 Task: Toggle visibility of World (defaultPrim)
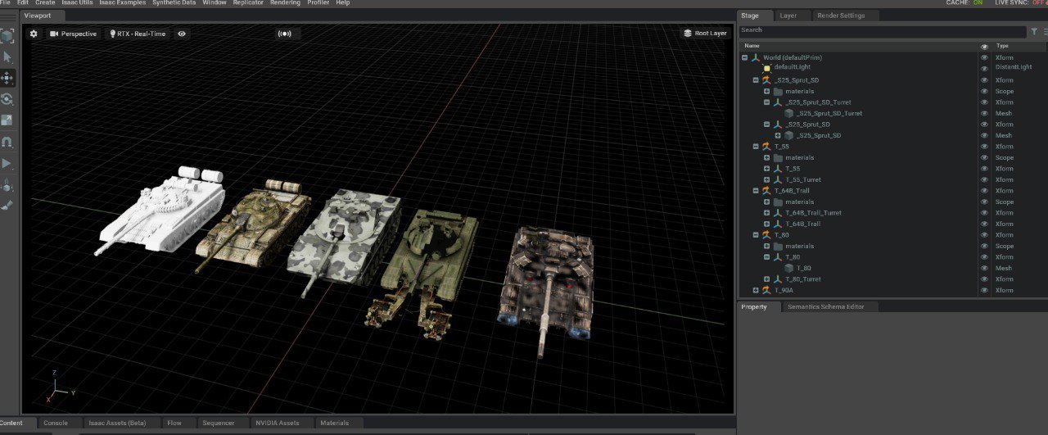[984, 58]
